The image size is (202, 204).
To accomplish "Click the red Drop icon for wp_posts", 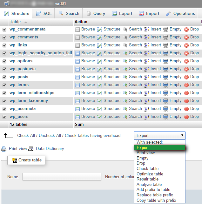I will coord(186,77).
